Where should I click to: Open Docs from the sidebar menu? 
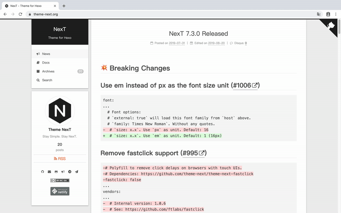(x=46, y=63)
